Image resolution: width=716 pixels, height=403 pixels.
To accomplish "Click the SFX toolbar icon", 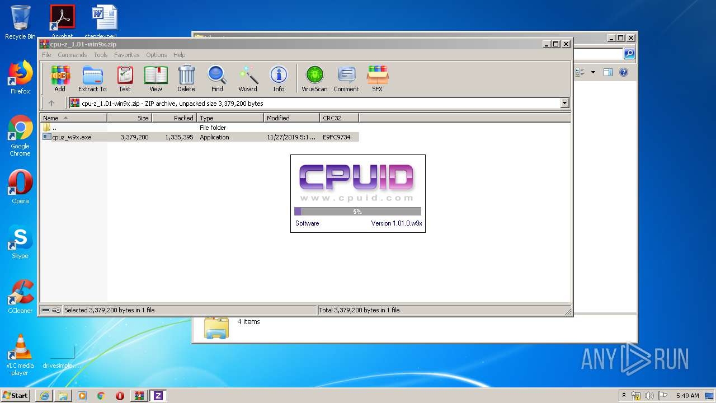I will (378, 78).
